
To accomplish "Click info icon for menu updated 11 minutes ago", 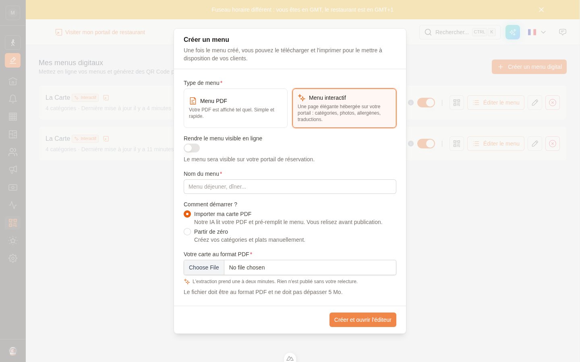I will 411,144.
